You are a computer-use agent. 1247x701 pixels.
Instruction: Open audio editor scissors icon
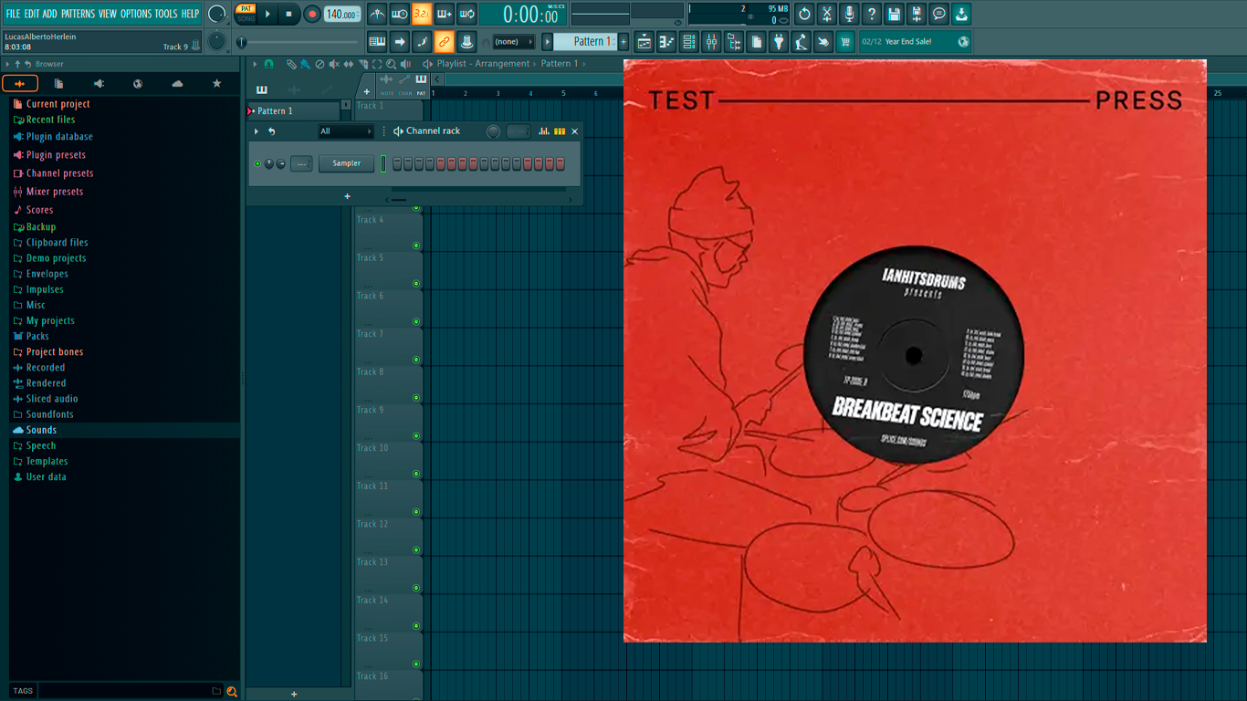(x=827, y=14)
